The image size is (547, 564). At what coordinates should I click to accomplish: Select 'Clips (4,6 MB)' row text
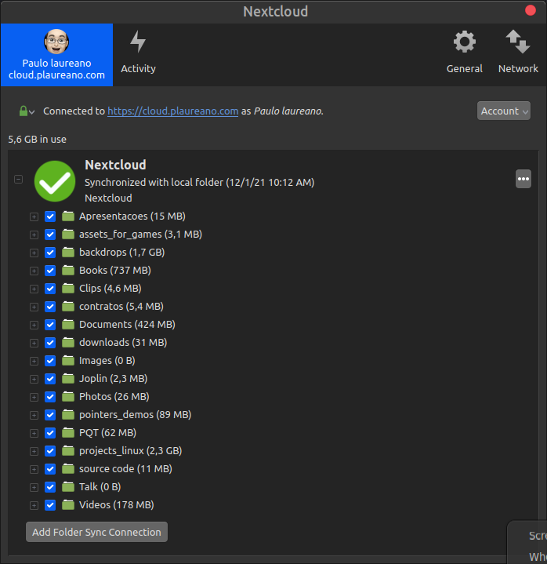(110, 289)
